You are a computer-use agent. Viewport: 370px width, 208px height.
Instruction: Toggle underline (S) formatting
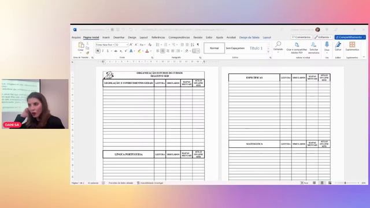tap(108, 51)
